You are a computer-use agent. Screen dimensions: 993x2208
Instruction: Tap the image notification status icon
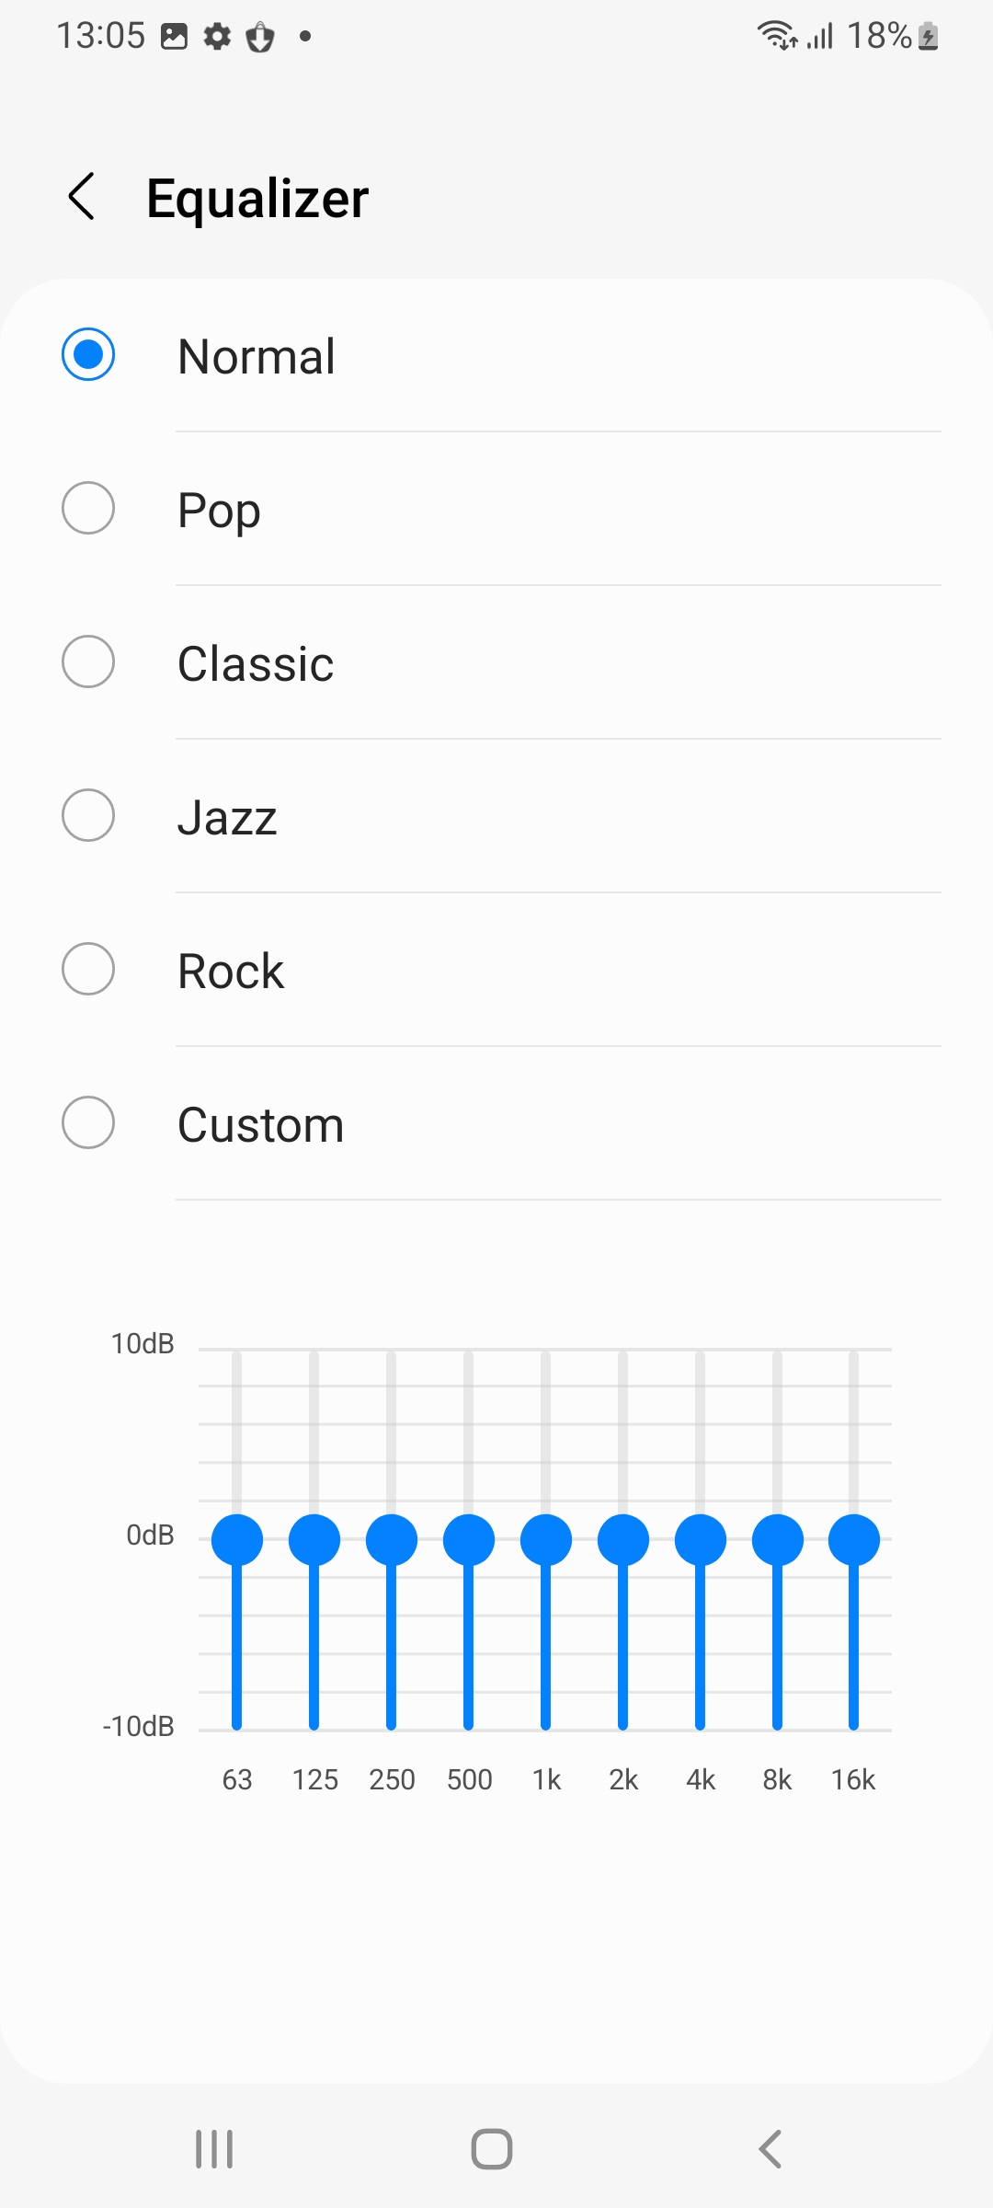[x=174, y=37]
